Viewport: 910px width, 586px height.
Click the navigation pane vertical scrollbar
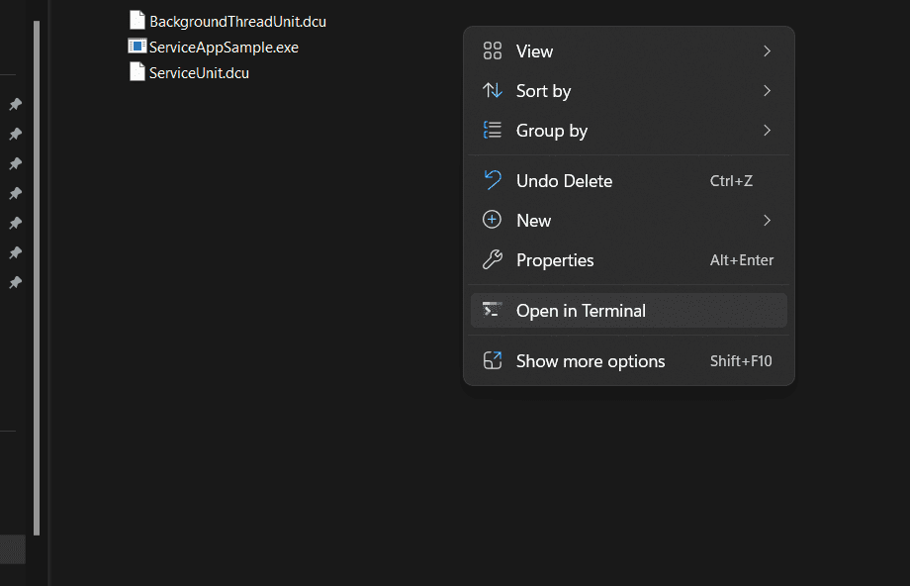37,277
